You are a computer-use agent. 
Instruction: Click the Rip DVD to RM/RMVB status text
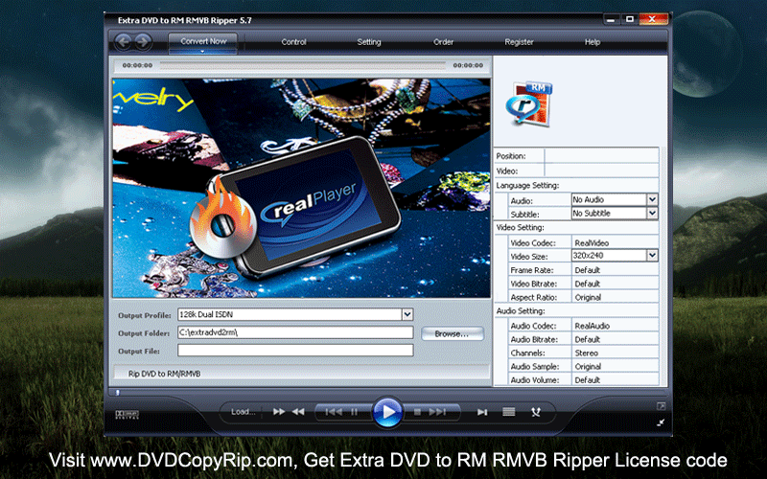coord(164,374)
